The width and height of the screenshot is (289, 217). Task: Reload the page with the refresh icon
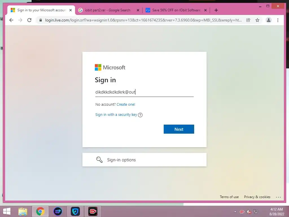pyautogui.click(x=29, y=20)
